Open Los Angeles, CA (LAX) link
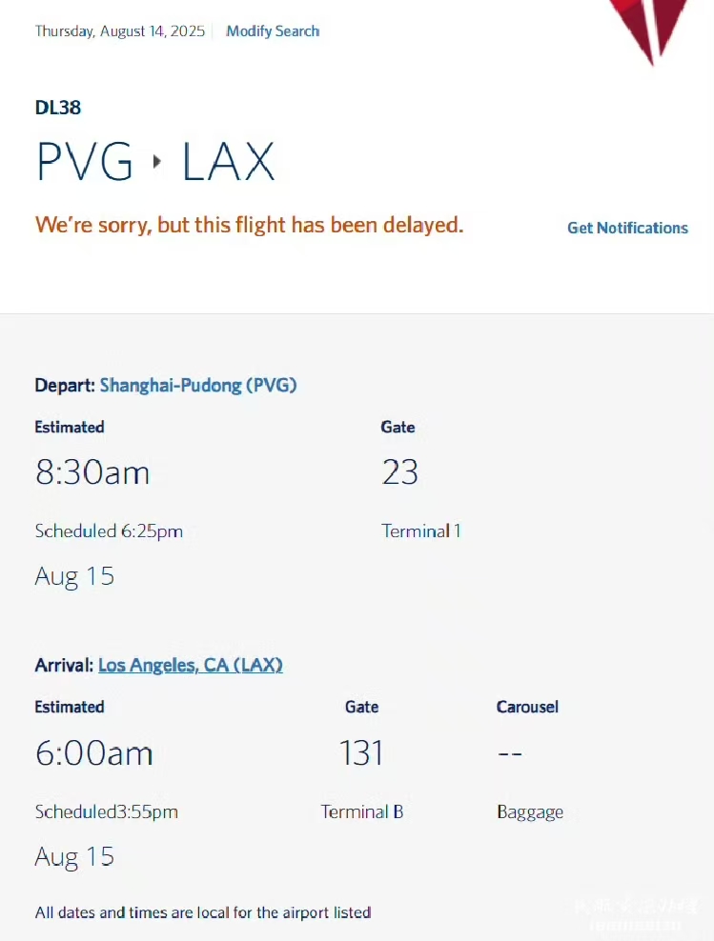714x941 pixels. (191, 665)
